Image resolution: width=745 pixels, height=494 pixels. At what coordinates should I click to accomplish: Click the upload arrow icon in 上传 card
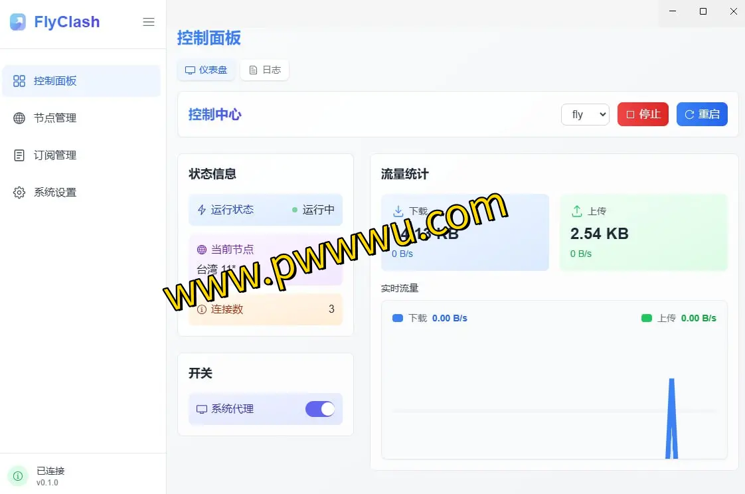tap(577, 211)
